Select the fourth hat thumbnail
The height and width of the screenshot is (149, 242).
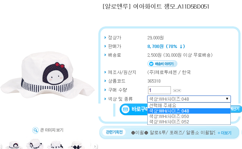77,145
